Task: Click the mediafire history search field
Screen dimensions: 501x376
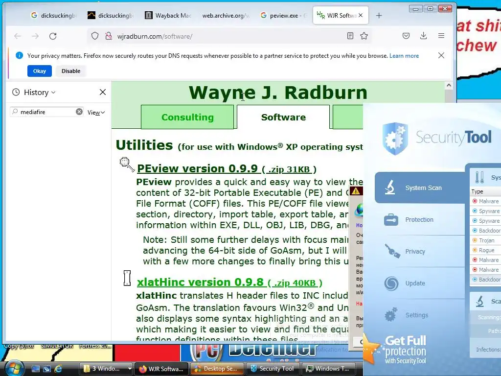Action: [x=47, y=112]
